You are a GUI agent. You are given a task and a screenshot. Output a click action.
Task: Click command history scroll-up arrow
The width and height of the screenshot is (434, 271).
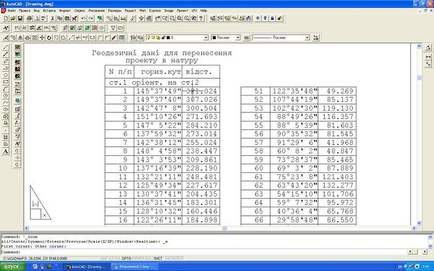tap(430, 237)
